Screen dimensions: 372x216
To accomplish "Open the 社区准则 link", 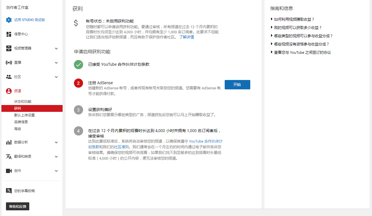I will click(121, 147).
